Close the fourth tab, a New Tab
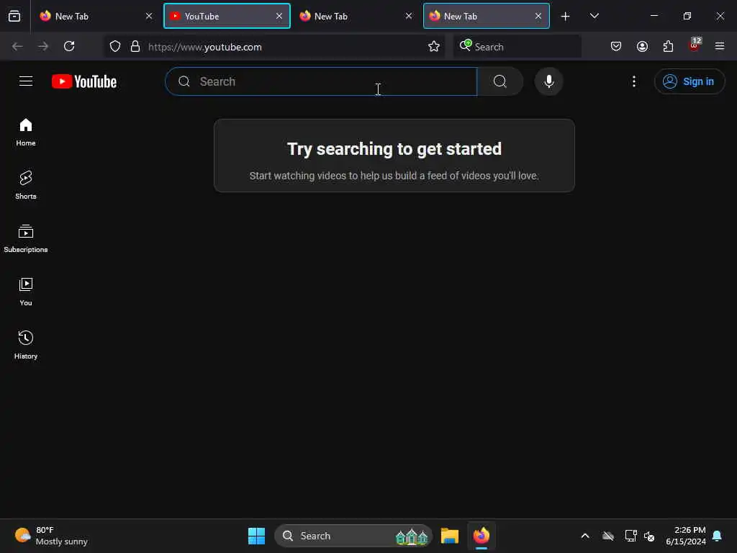Screen dimensions: 737x553 [538, 16]
